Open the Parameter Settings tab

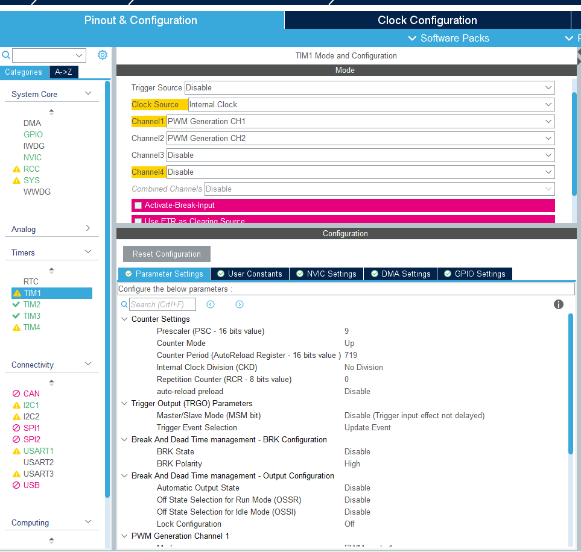pos(164,274)
